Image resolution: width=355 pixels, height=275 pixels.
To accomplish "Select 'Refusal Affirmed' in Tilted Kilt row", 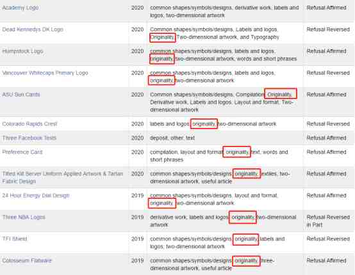I will pos(326,174).
